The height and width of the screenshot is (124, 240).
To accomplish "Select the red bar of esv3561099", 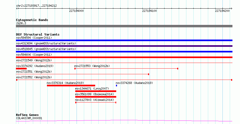I will point(96,97).
